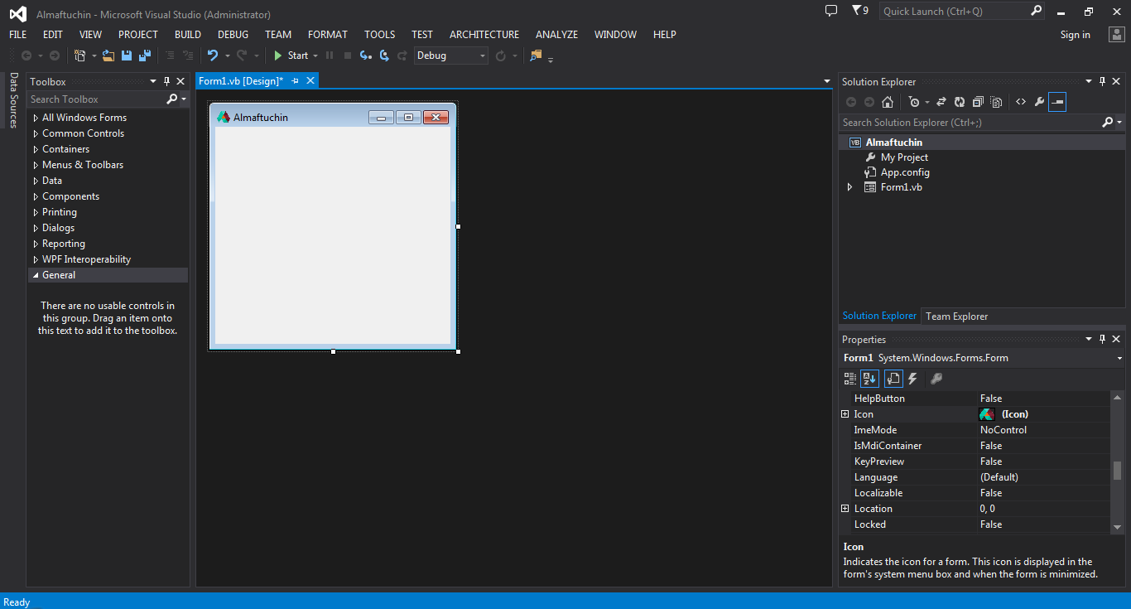
Task: Toggle Show All Files in Solution Explorer
Action: click(x=996, y=102)
